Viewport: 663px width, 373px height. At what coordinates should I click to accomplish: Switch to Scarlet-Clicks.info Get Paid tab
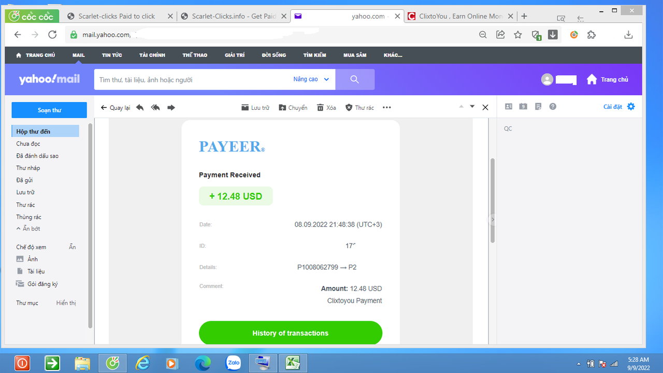coord(233,16)
